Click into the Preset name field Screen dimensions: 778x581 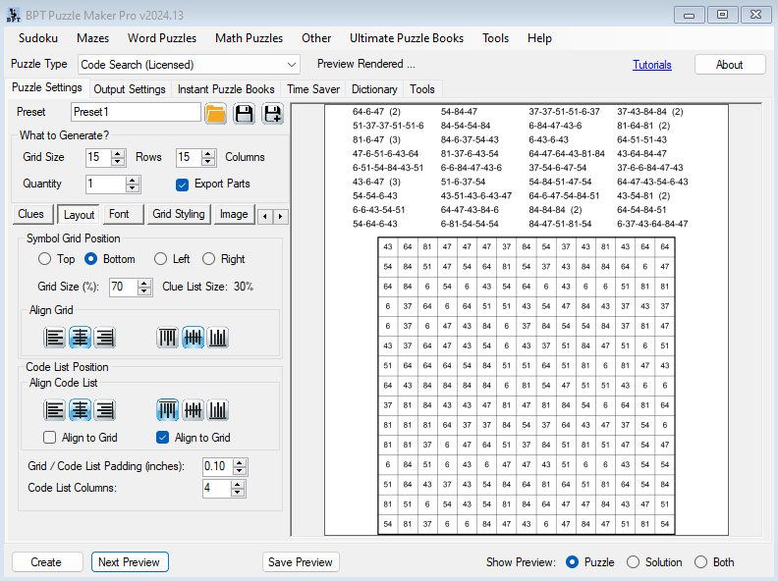pos(136,112)
